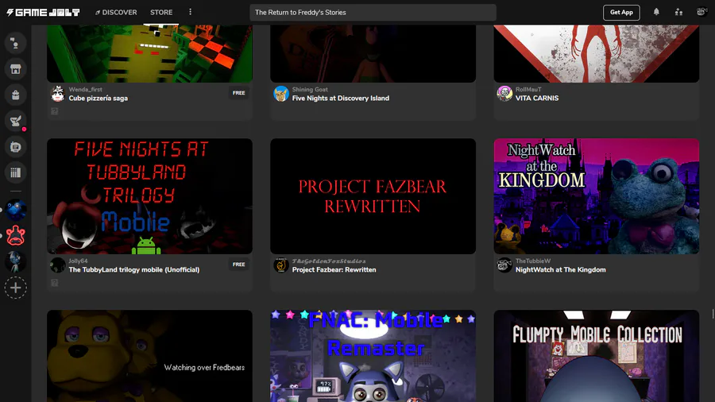Screen dimensions: 715x402
Task: Open Five Nights at Discovery Island link
Action: click(341, 98)
